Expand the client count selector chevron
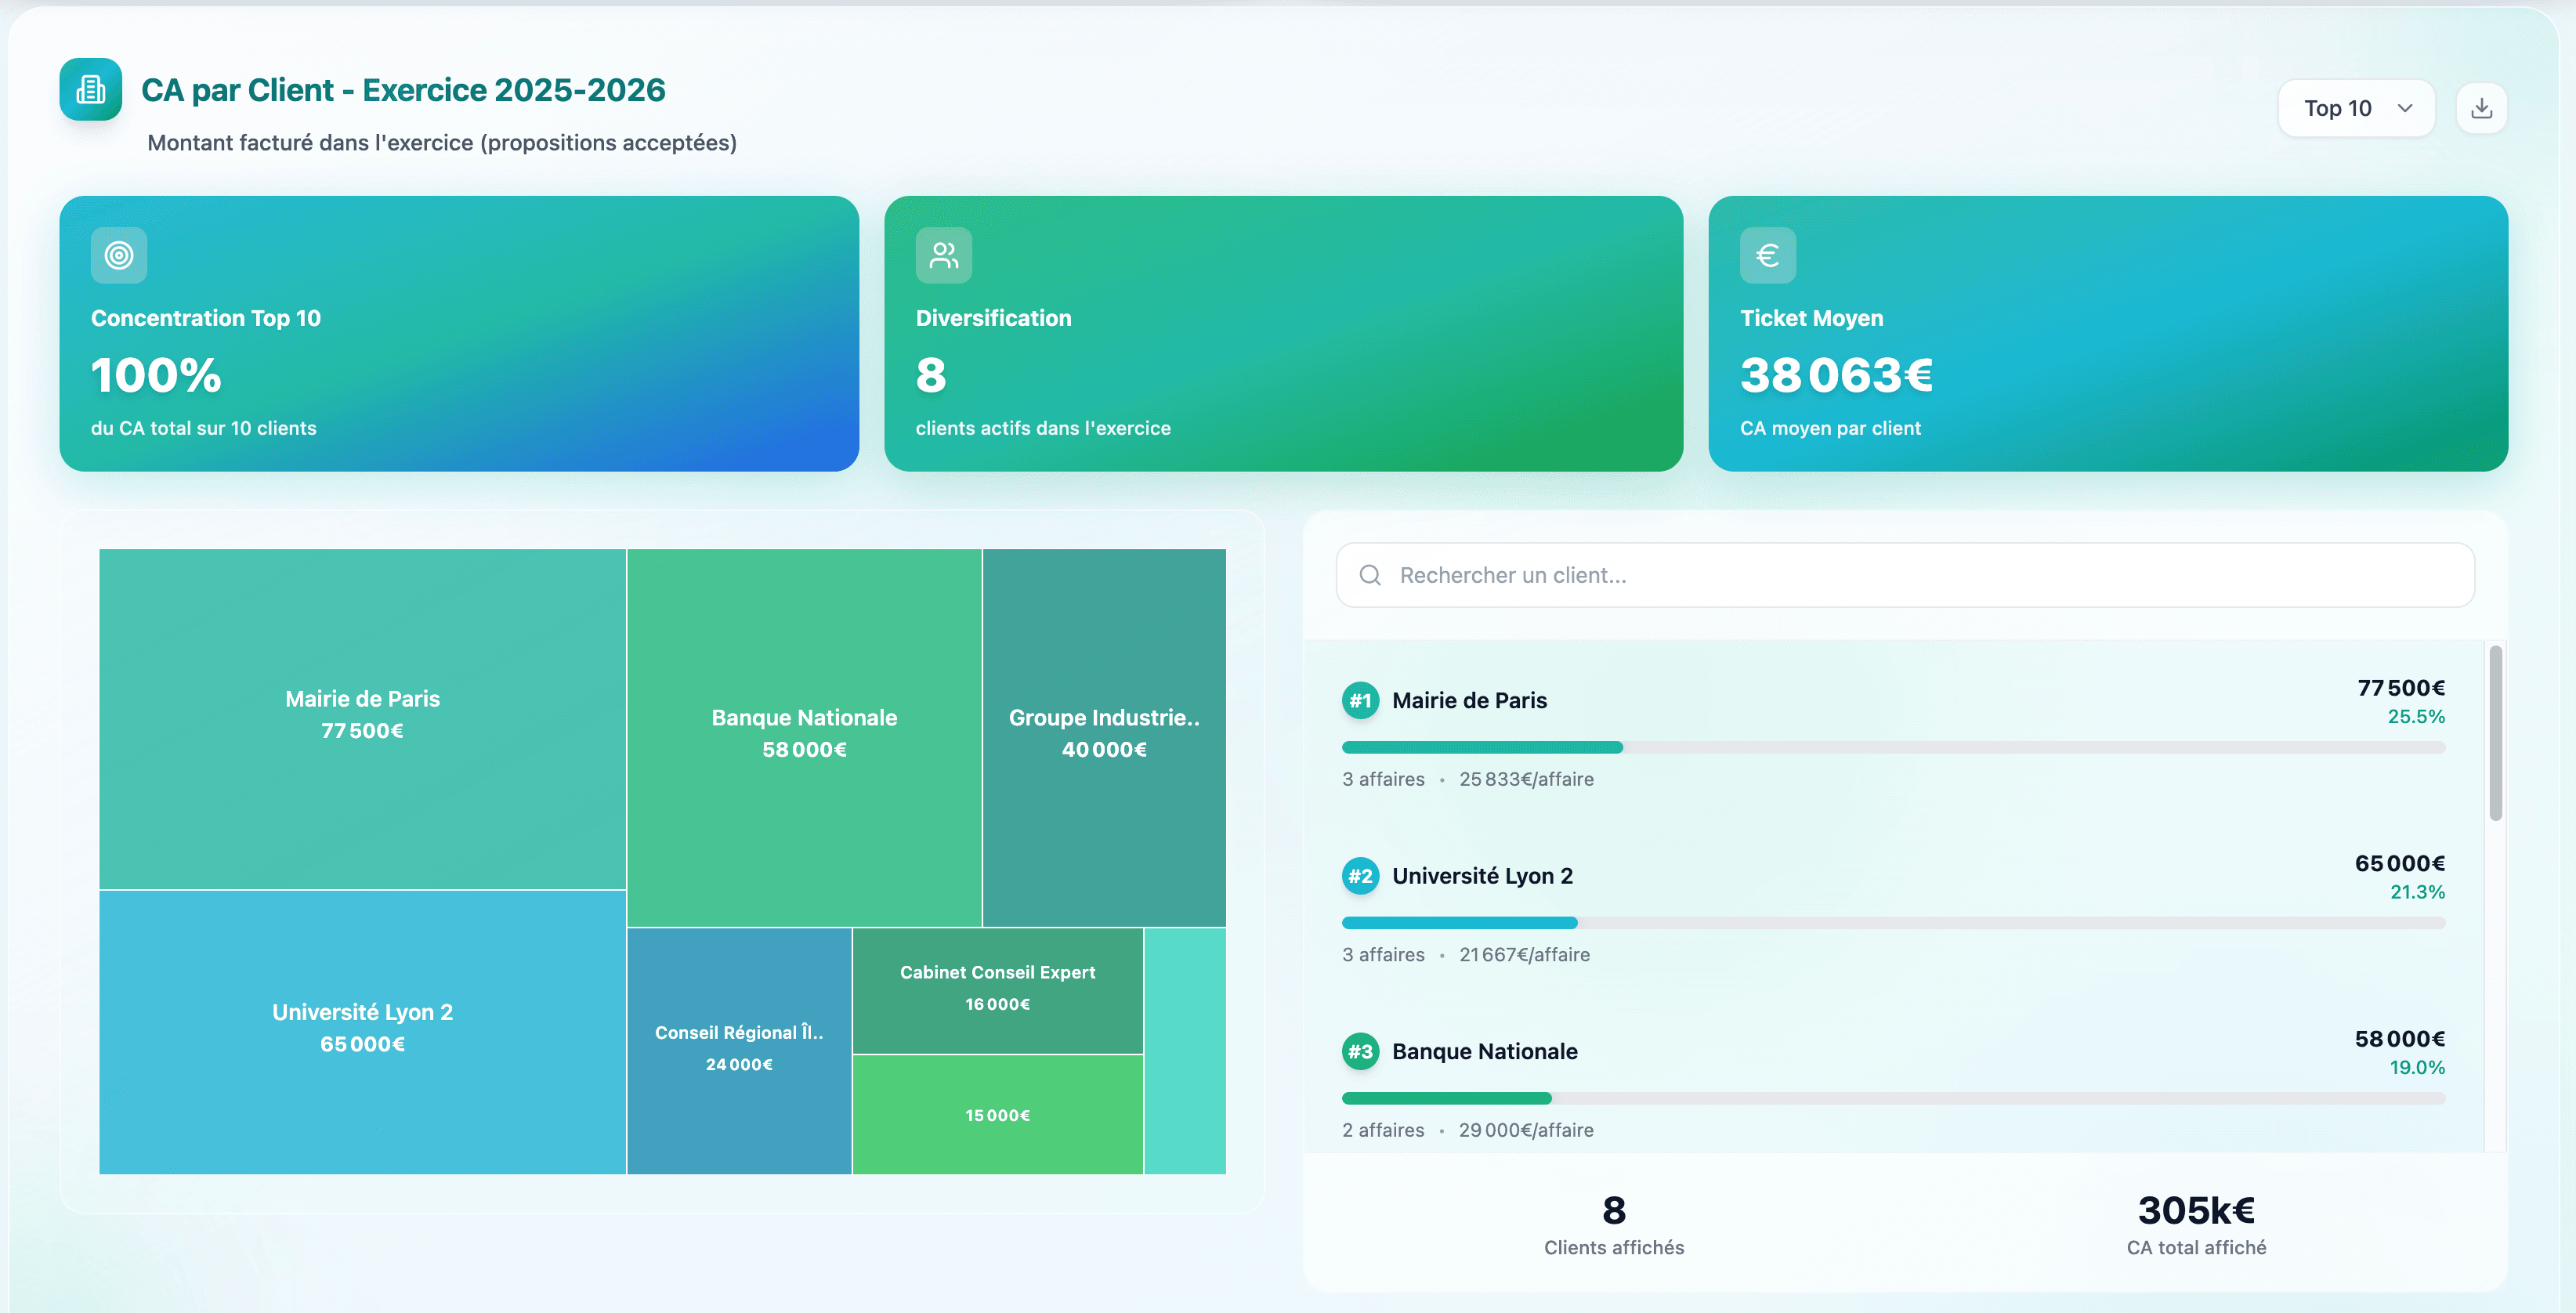Image resolution: width=2576 pixels, height=1313 pixels. 2404,107
